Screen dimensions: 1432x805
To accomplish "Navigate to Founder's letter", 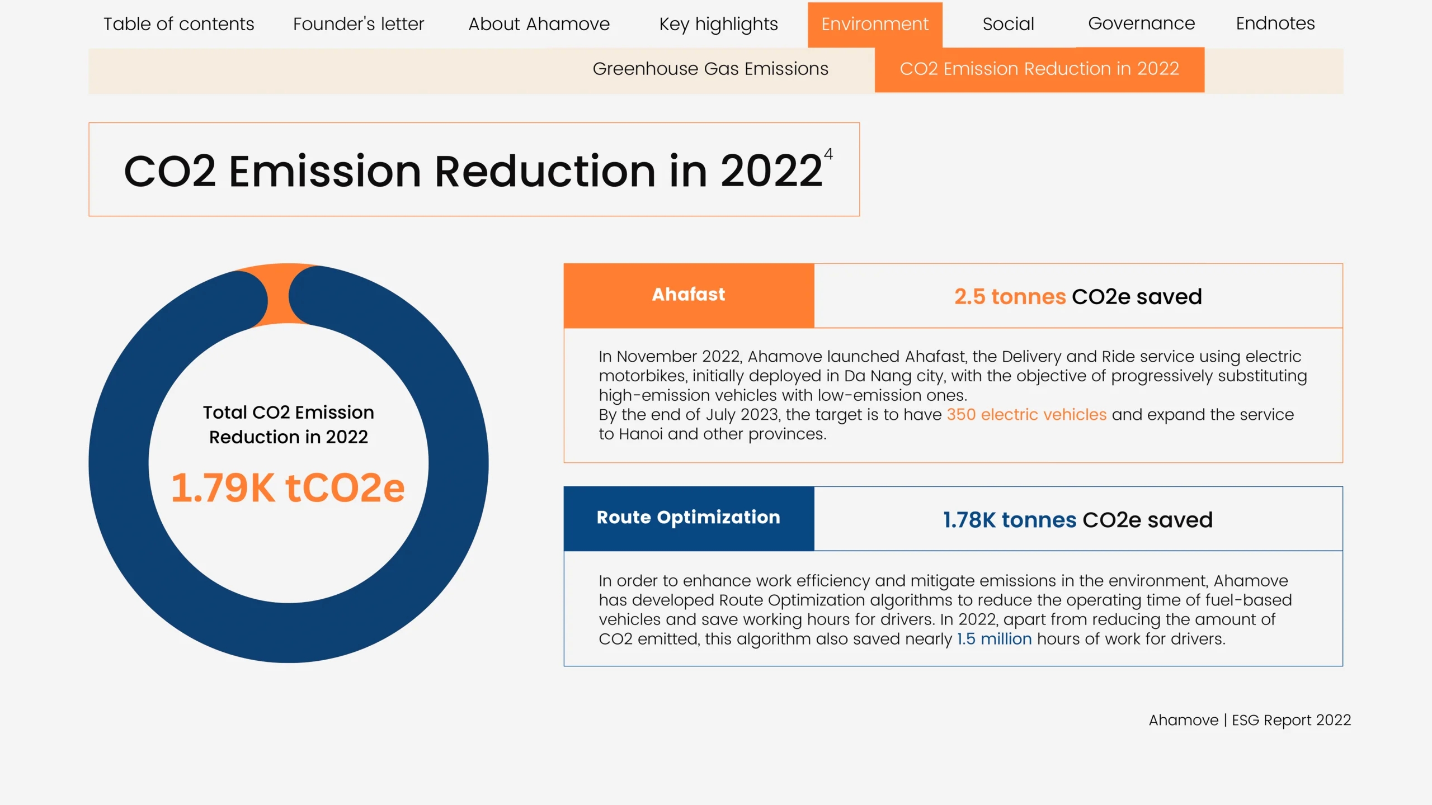I will pyautogui.click(x=359, y=24).
